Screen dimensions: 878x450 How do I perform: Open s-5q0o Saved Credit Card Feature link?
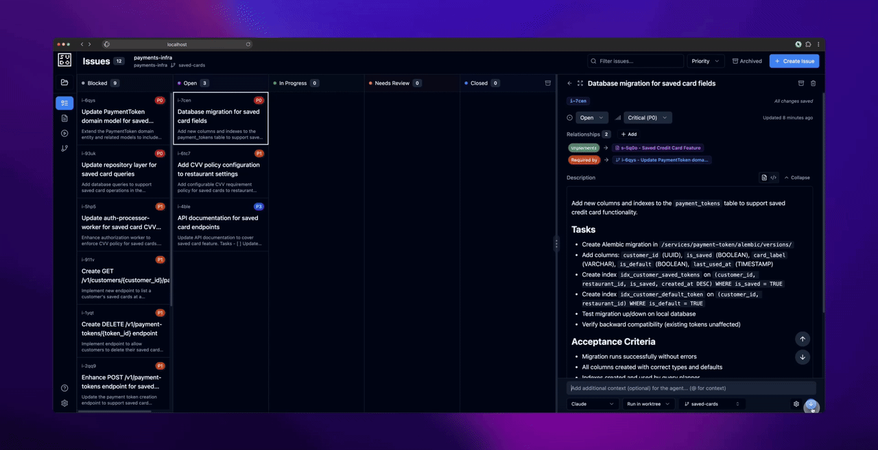(x=658, y=147)
